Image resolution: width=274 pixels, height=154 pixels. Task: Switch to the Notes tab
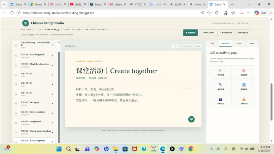click(252, 44)
